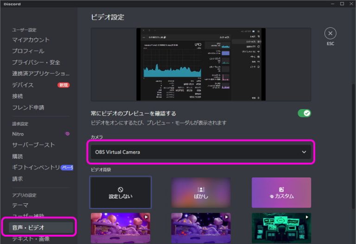Open Nitro settings page
The width and height of the screenshot is (356, 244).
coord(18,134)
